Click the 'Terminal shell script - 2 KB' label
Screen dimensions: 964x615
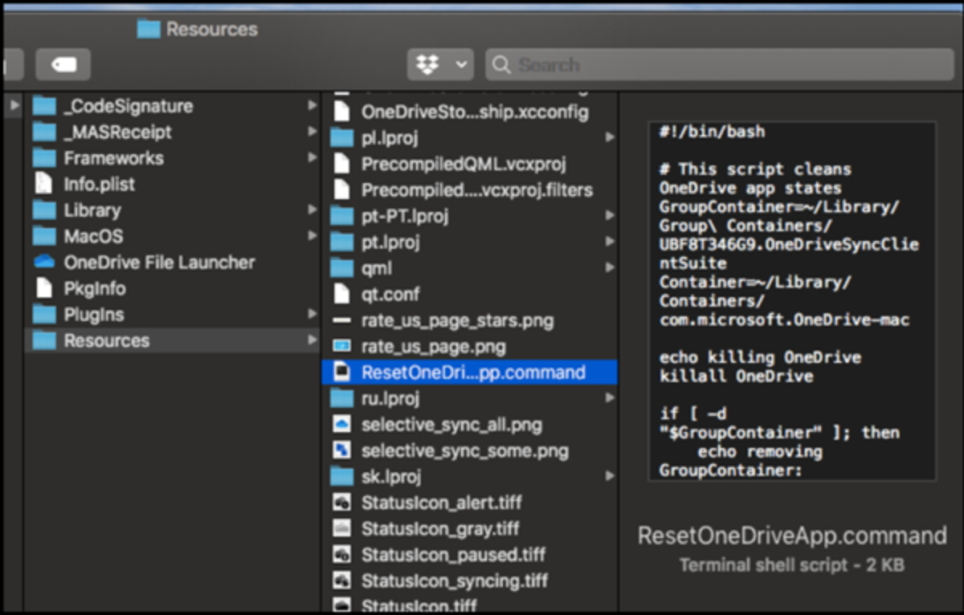coord(792,565)
